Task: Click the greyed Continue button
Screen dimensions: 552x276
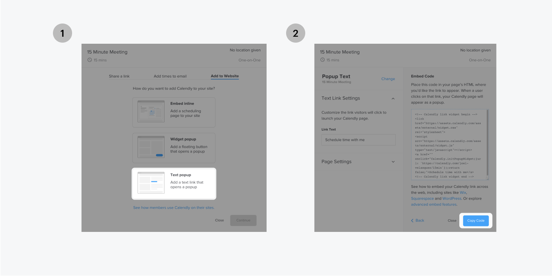Action: pyautogui.click(x=243, y=220)
